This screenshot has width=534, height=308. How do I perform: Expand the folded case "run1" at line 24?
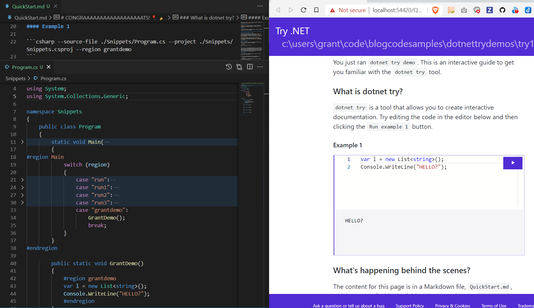(x=22, y=188)
